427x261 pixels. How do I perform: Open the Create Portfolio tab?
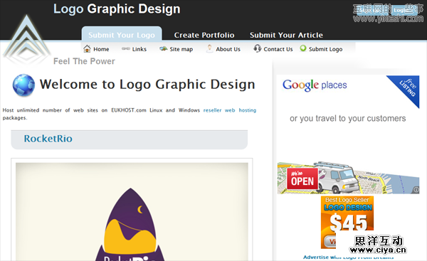[x=204, y=35]
